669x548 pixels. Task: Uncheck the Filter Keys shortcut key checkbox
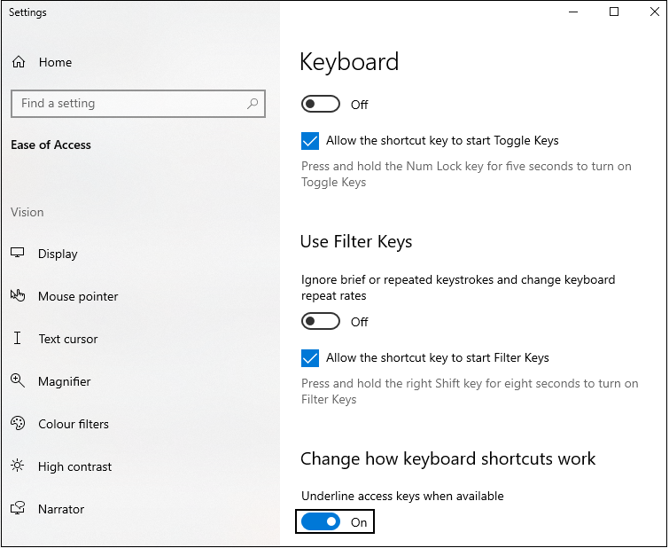[310, 358]
